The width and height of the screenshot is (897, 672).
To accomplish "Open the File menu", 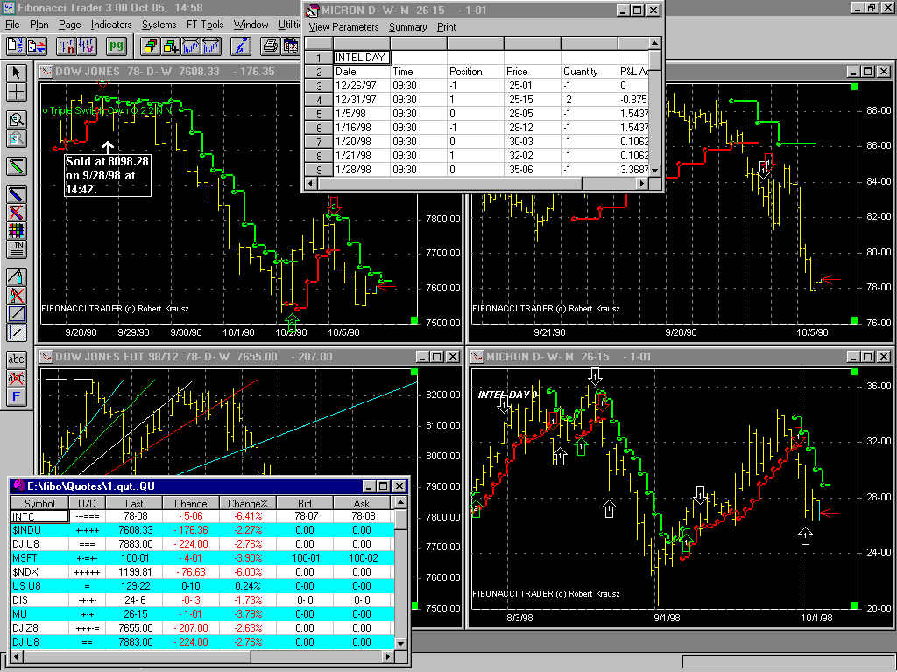I will pos(12,24).
